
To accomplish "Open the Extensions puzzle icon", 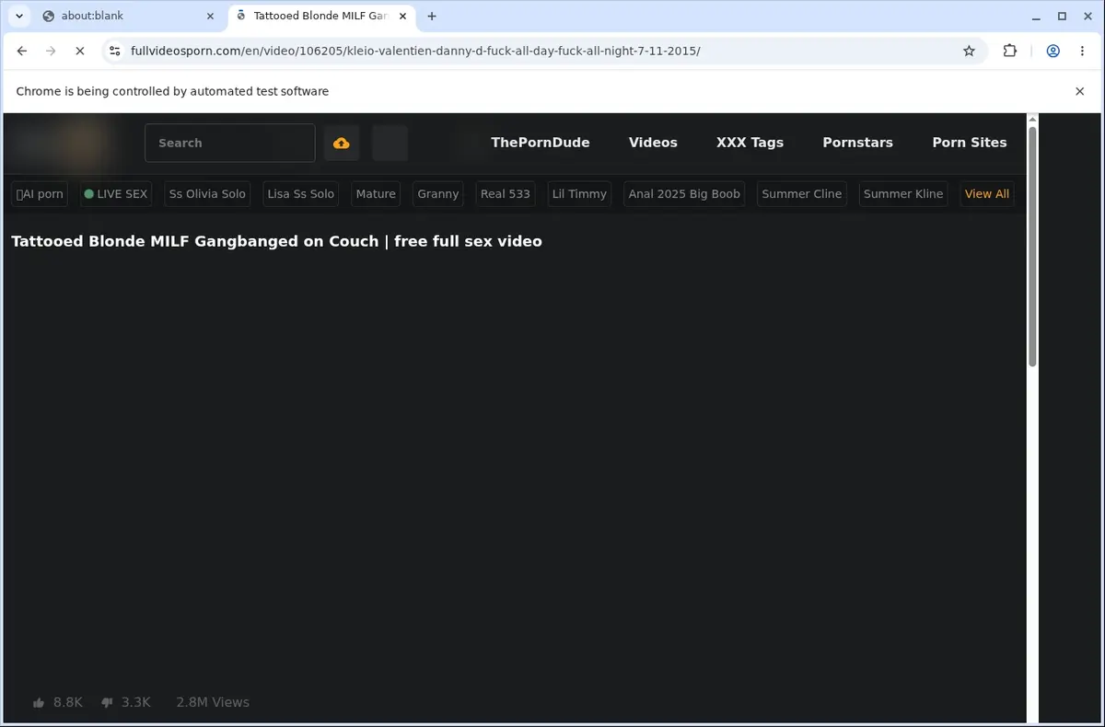I will 1010,51.
